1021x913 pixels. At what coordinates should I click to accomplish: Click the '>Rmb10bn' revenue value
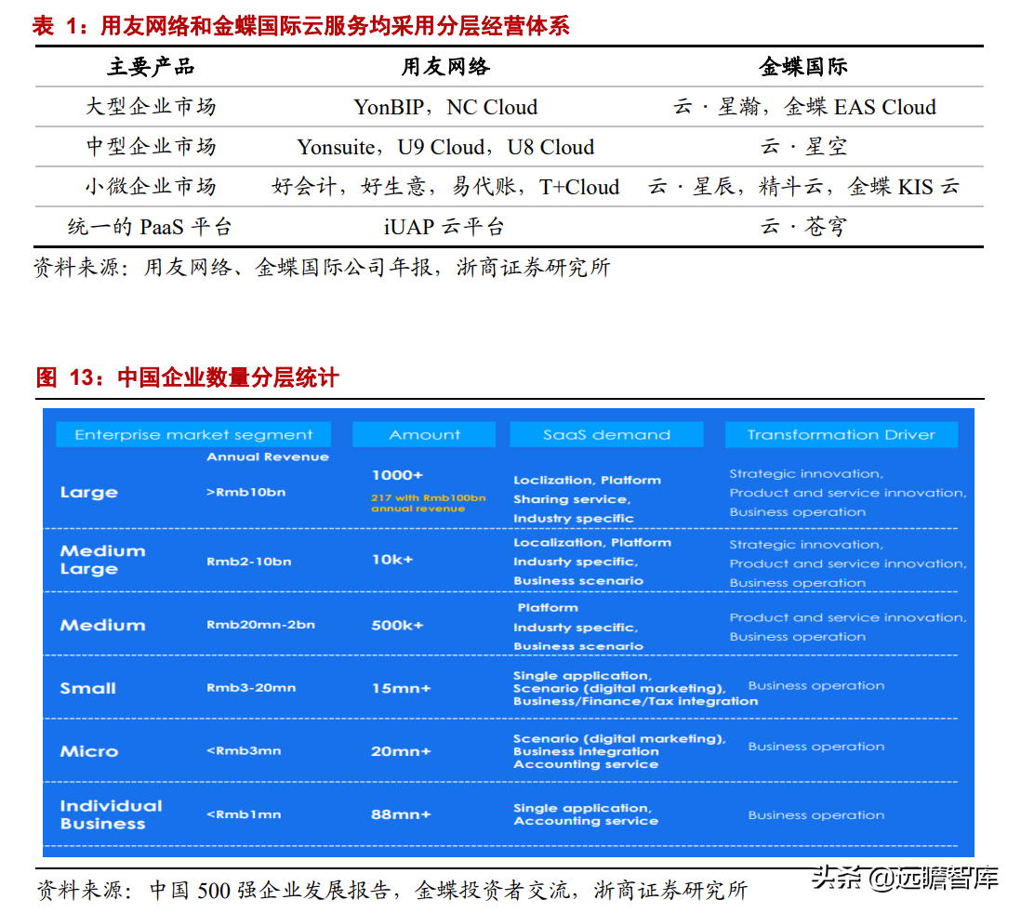click(x=246, y=492)
